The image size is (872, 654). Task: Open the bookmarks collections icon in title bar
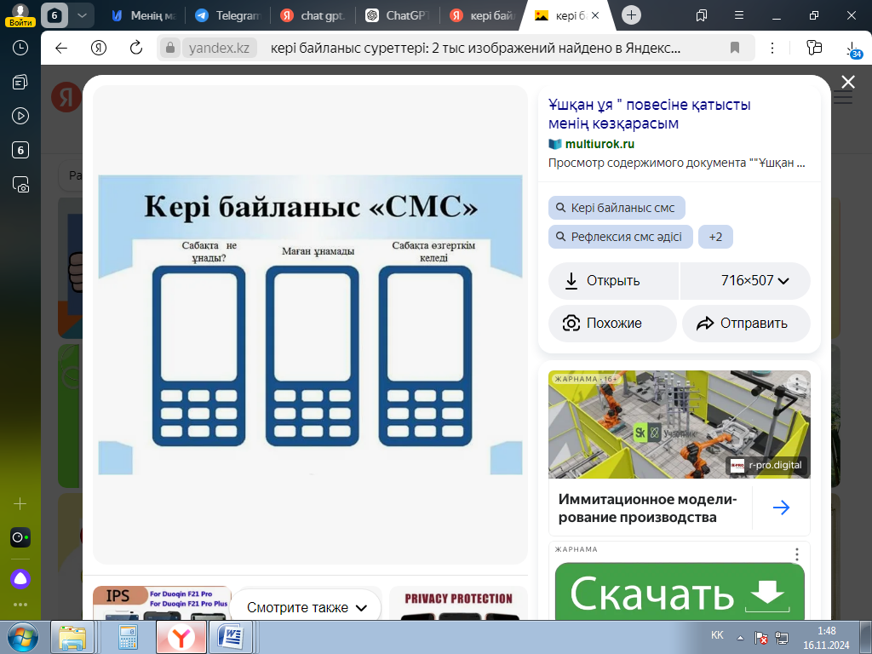(702, 15)
